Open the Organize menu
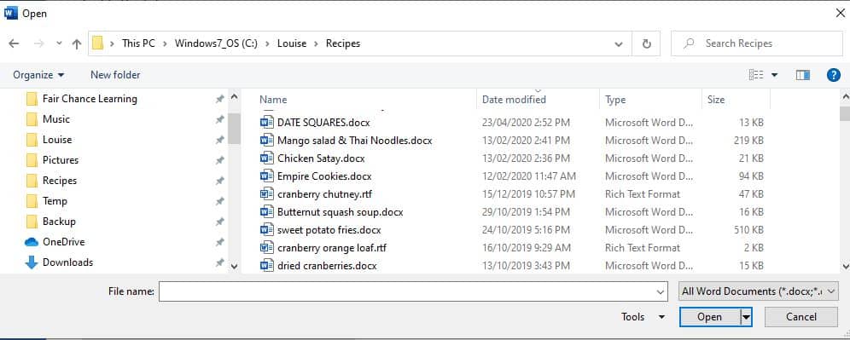 (38, 75)
